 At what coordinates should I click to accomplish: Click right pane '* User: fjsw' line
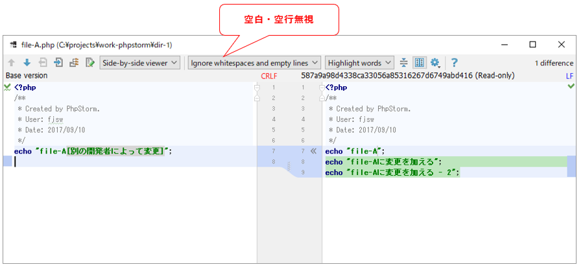coord(351,120)
